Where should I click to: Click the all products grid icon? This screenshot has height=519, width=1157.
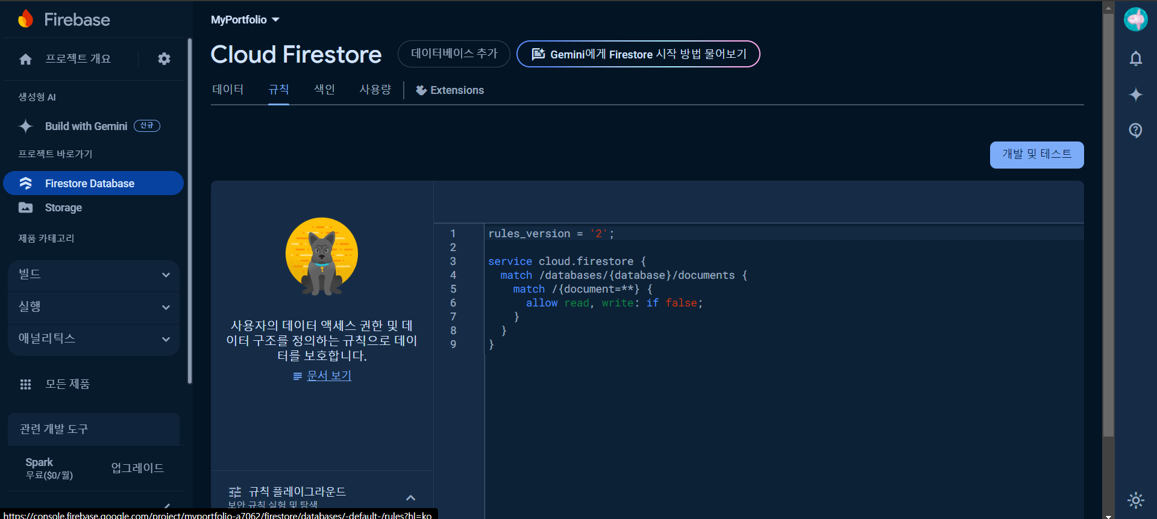[25, 384]
